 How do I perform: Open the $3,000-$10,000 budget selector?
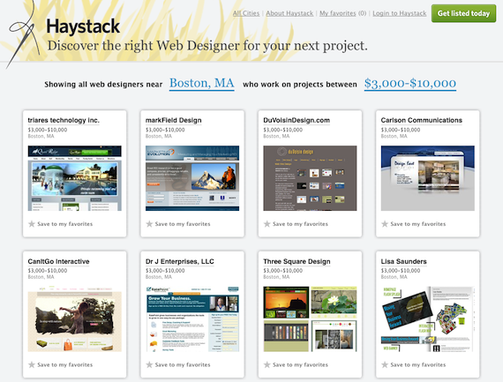coord(410,84)
